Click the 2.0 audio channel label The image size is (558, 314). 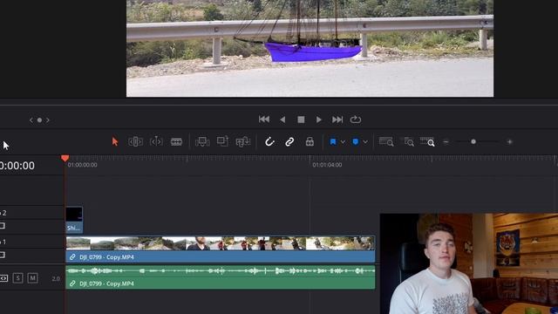pyautogui.click(x=56, y=279)
